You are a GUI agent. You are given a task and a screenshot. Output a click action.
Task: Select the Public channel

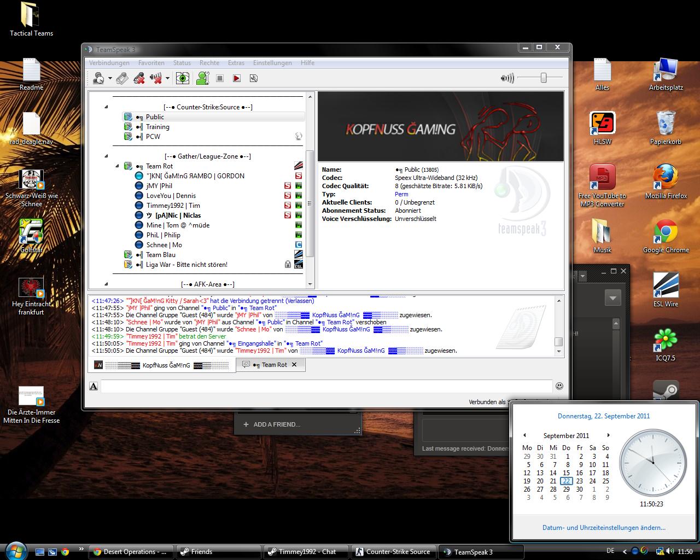coord(214,117)
